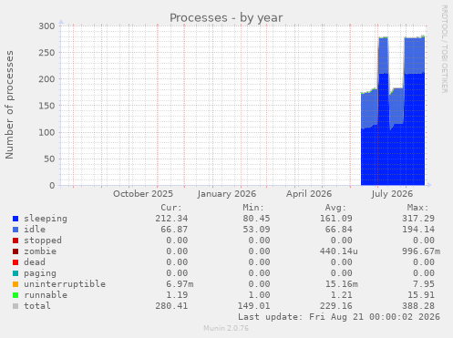This screenshot has height=338, width=453.
Task: Click sleeping average value 161.09
Action: (x=336, y=219)
